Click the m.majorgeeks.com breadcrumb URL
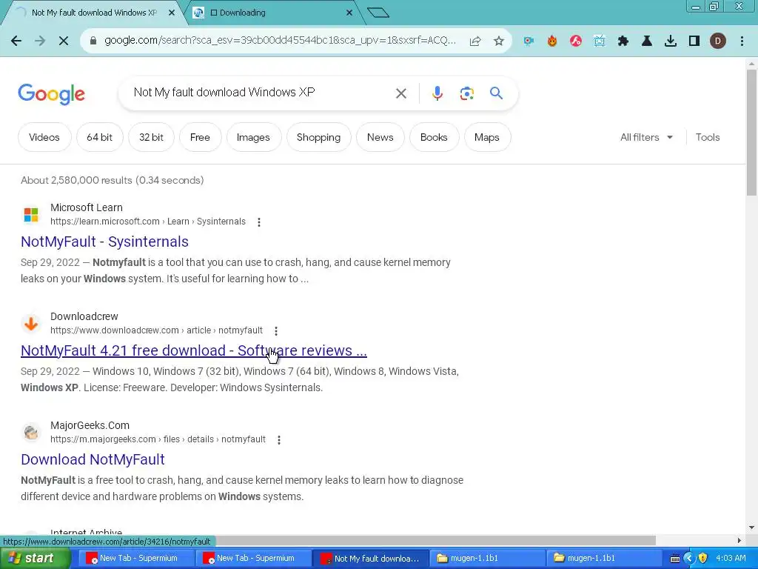The image size is (758, 569). 158,439
